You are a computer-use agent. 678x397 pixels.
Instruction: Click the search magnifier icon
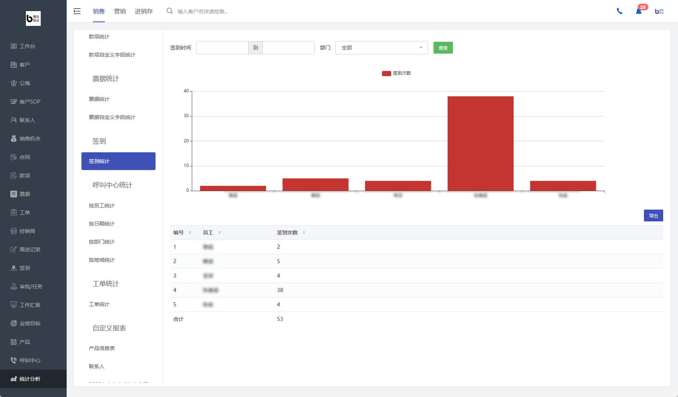pyautogui.click(x=170, y=11)
